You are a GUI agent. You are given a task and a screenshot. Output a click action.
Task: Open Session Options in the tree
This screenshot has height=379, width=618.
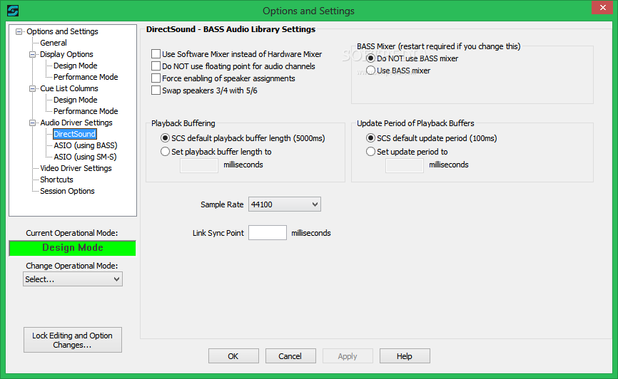(67, 191)
